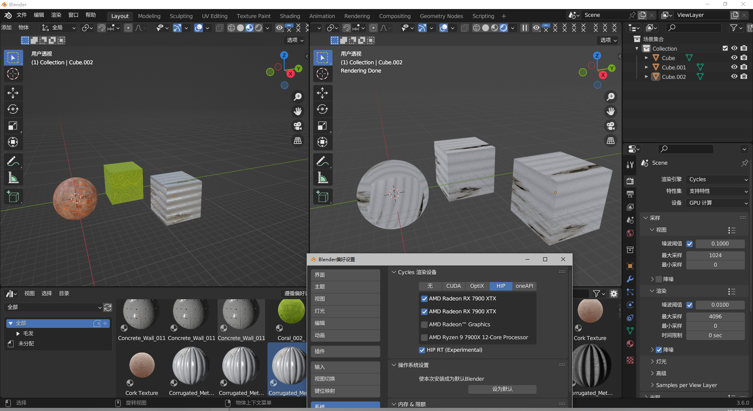
Task: Open Themes preferences category
Action: click(x=345, y=287)
